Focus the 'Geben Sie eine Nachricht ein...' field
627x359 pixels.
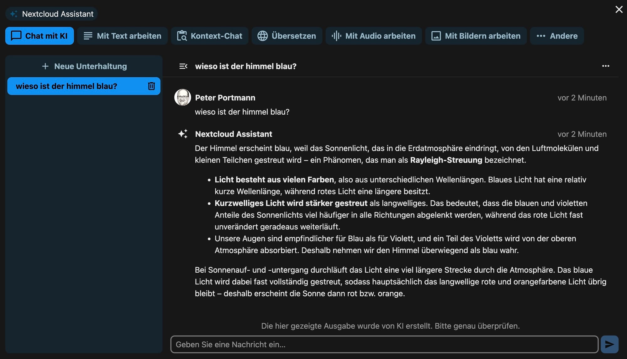(x=384, y=344)
